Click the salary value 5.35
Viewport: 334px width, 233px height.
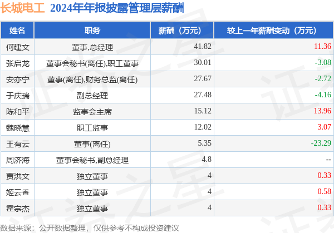[x=204, y=143]
